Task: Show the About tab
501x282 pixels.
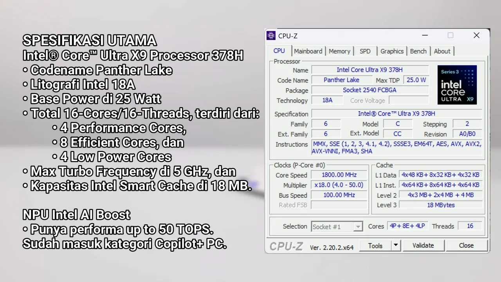Action: tap(442, 51)
